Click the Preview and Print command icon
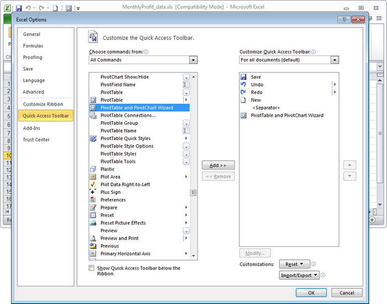 93,239
